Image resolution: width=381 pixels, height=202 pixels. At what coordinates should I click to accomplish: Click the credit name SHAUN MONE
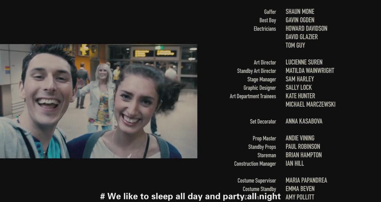coord(300,12)
